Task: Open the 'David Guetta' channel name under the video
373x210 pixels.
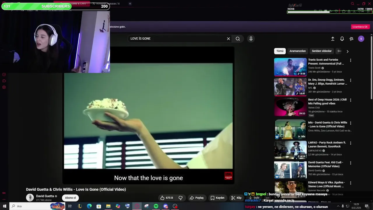Action: click(x=45, y=196)
